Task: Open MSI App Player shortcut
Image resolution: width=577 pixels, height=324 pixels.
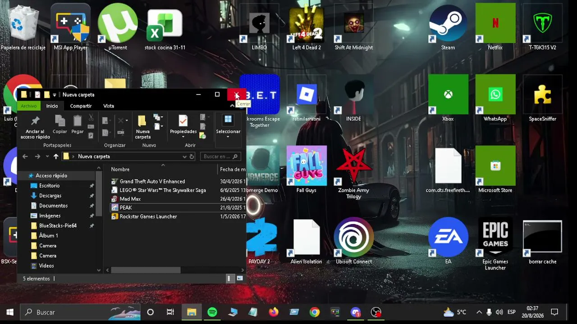Action: point(71,27)
